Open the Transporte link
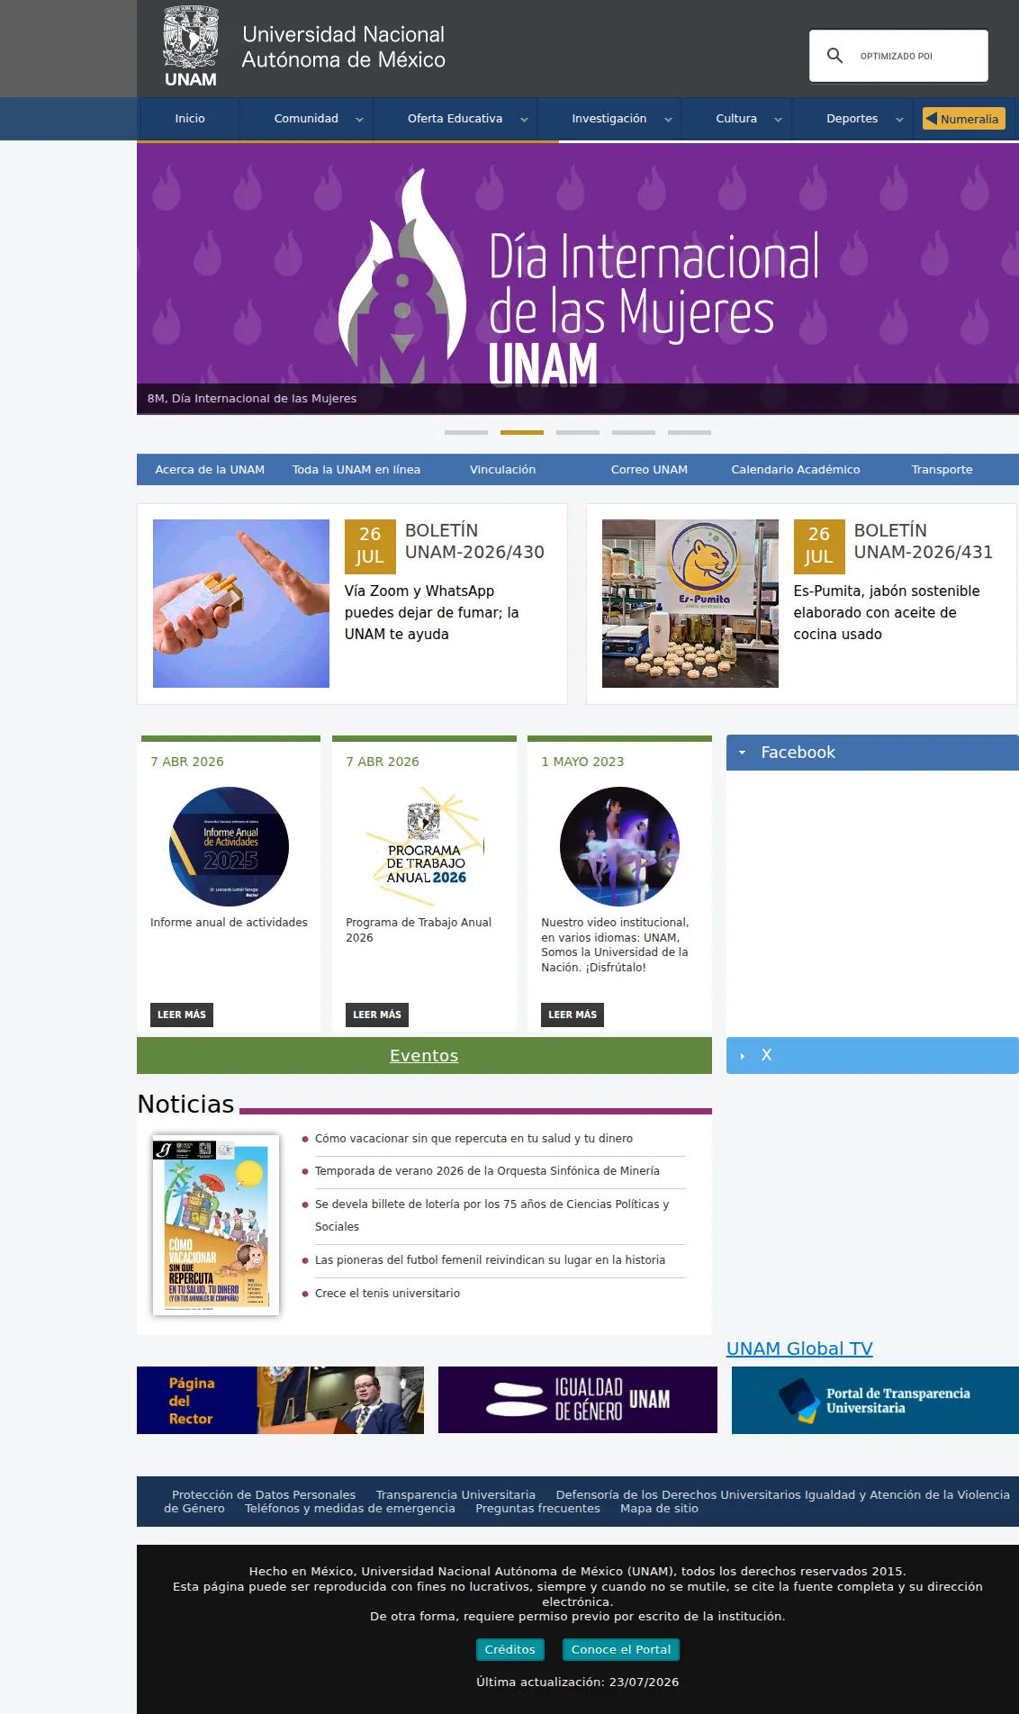Screen dimensions: 1019x1714 point(942,470)
